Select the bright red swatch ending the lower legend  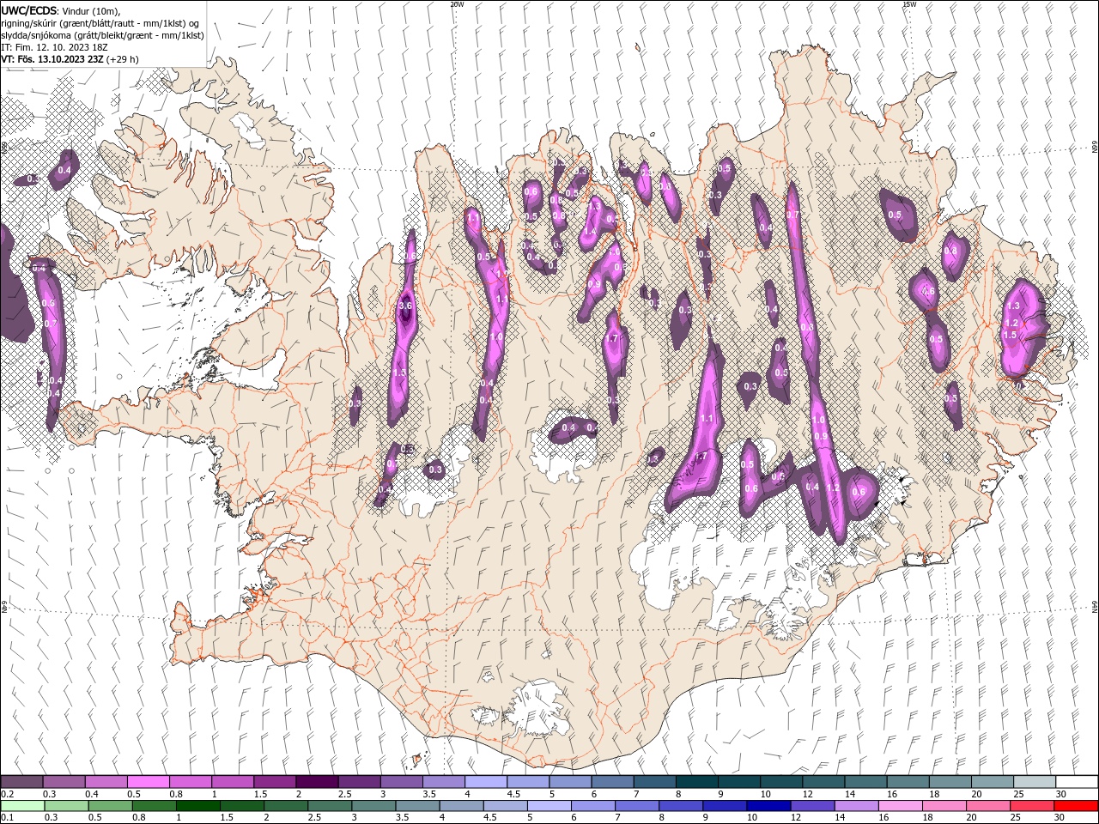point(1076,806)
